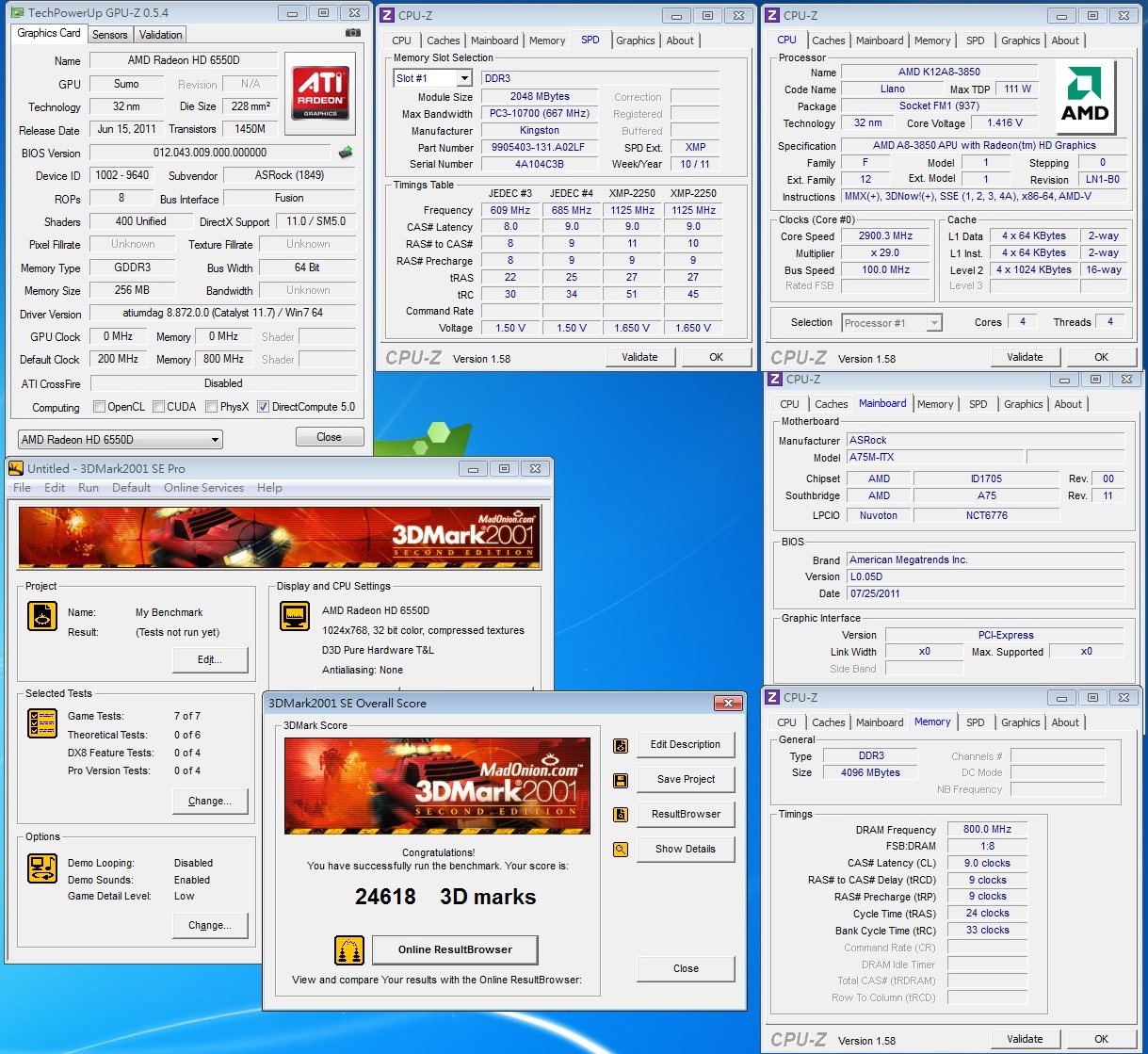Click the GPU-Z screenshot camera icon
The image size is (1148, 1054).
click(x=352, y=33)
